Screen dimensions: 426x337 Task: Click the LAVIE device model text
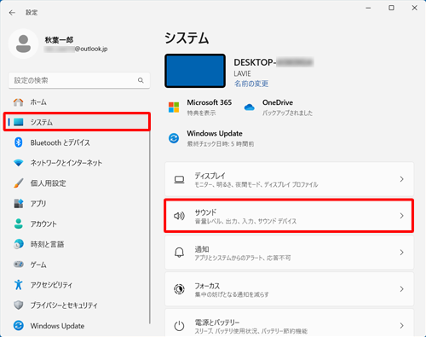[x=242, y=73]
